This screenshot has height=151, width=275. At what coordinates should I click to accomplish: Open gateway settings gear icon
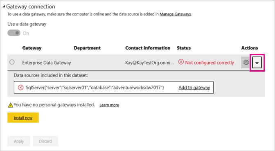coord(246,62)
